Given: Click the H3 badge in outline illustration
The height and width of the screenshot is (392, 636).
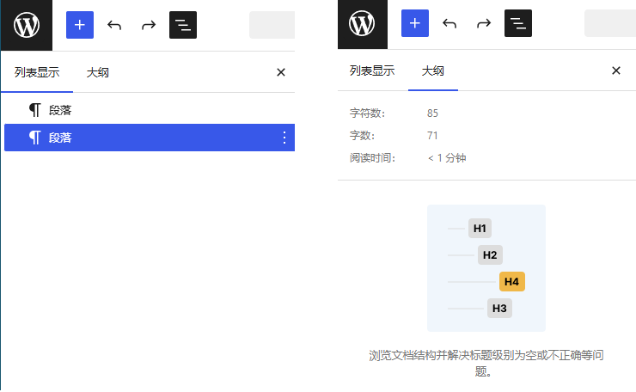Looking at the screenshot, I should (x=499, y=309).
